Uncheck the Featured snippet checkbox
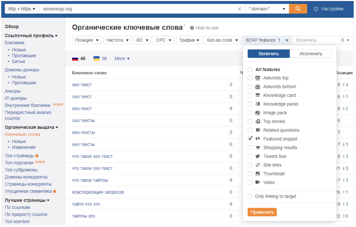Viewport: 356px width, 227px height. coord(250,139)
